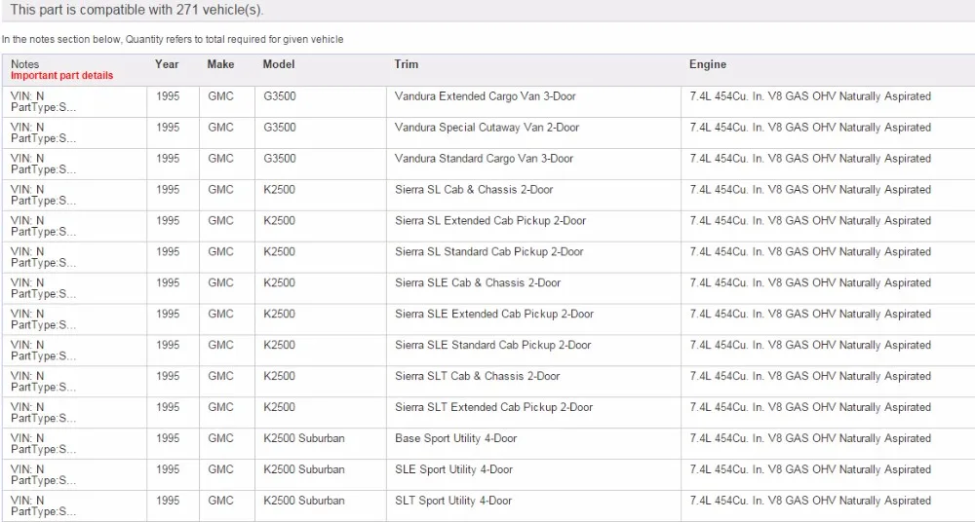Select 'Sierra SLE Extended Cab Pickup 2-Door' trim cell
The height and width of the screenshot is (522, 975).
pyautogui.click(x=494, y=314)
